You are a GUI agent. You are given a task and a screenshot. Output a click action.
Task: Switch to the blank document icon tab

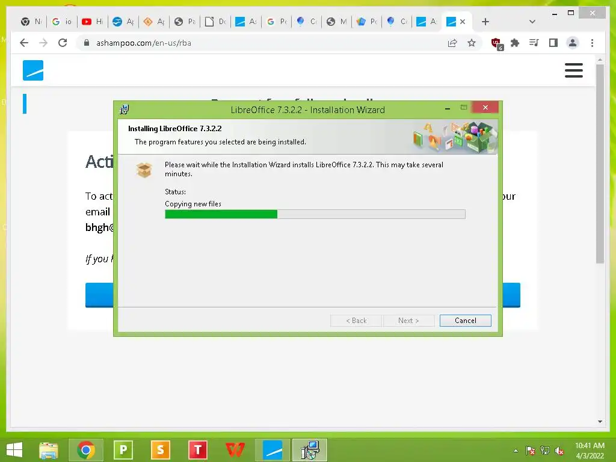pyautogui.click(x=215, y=22)
